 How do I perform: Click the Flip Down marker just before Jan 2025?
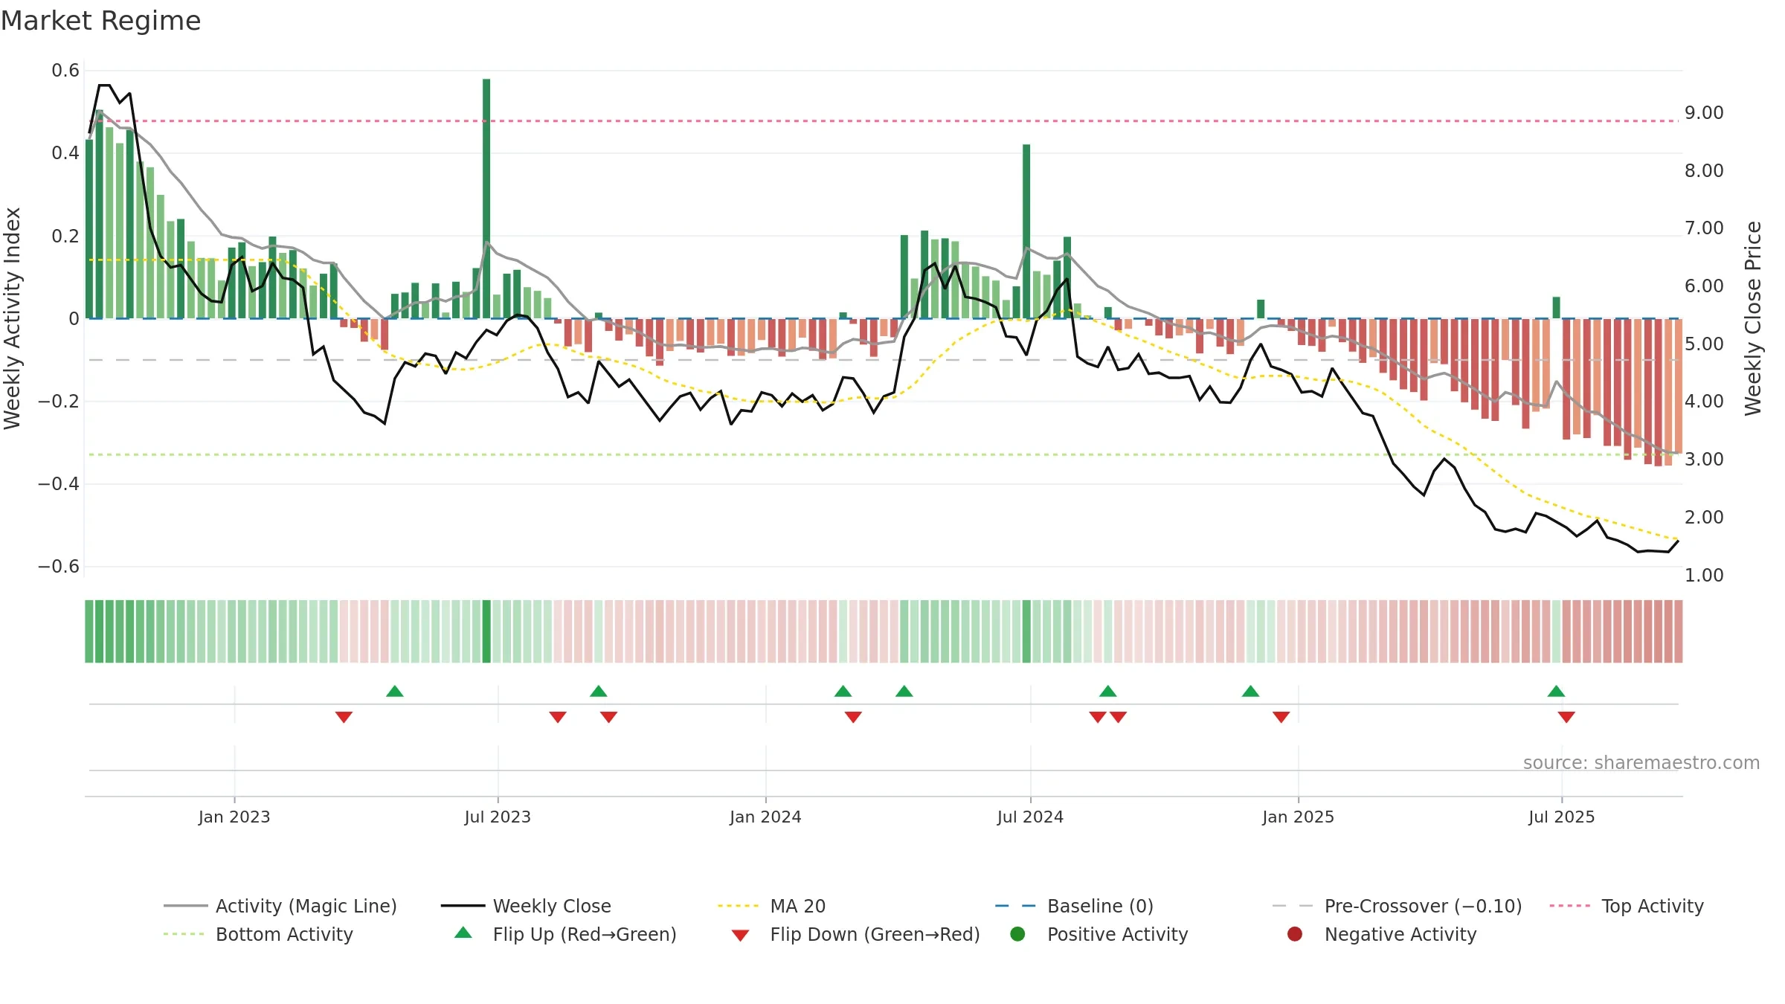1281,717
